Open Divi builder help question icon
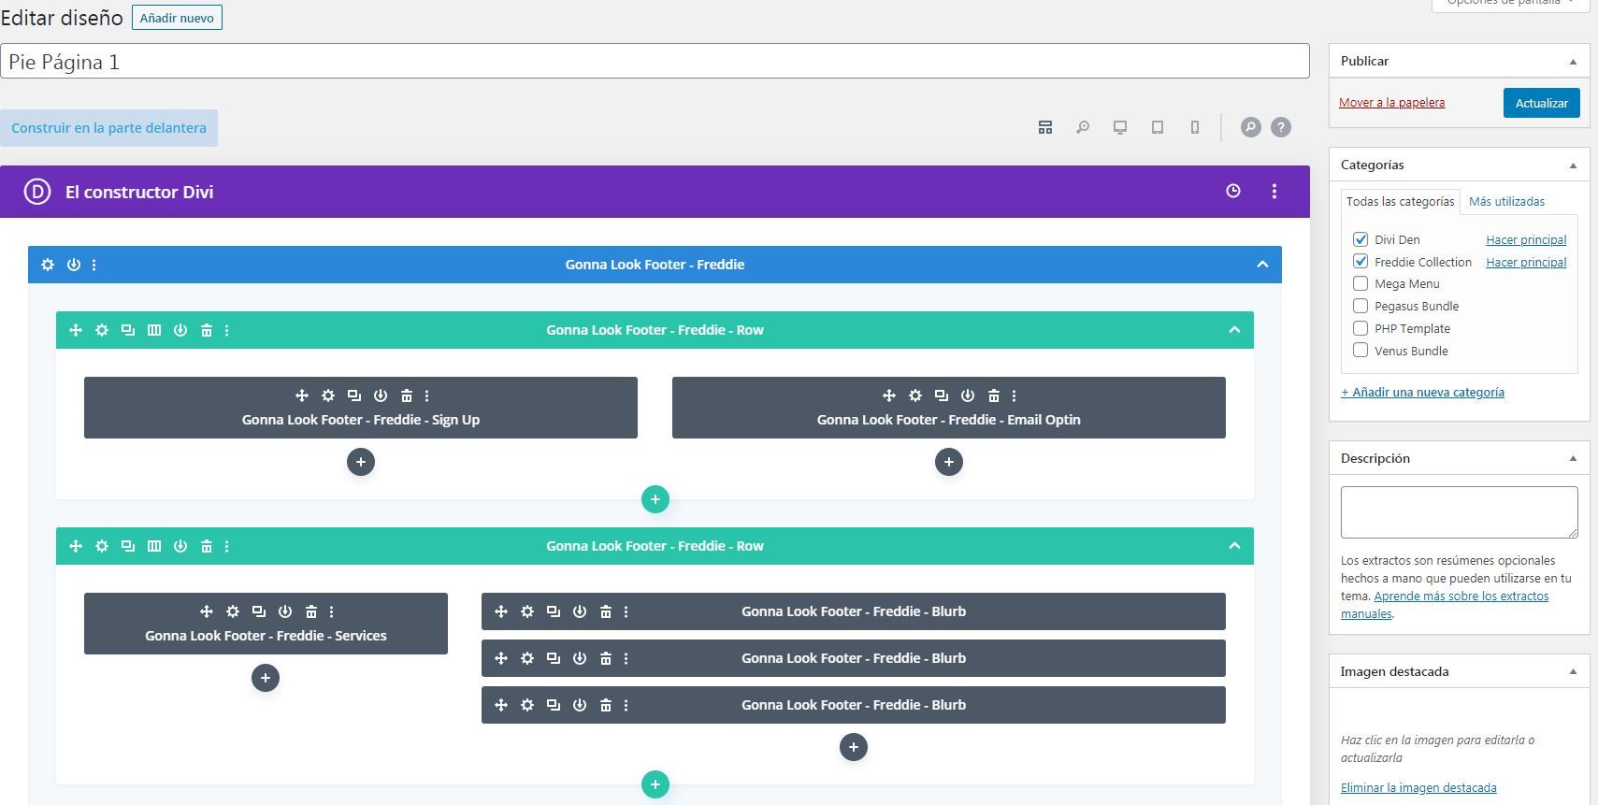 (x=1281, y=127)
